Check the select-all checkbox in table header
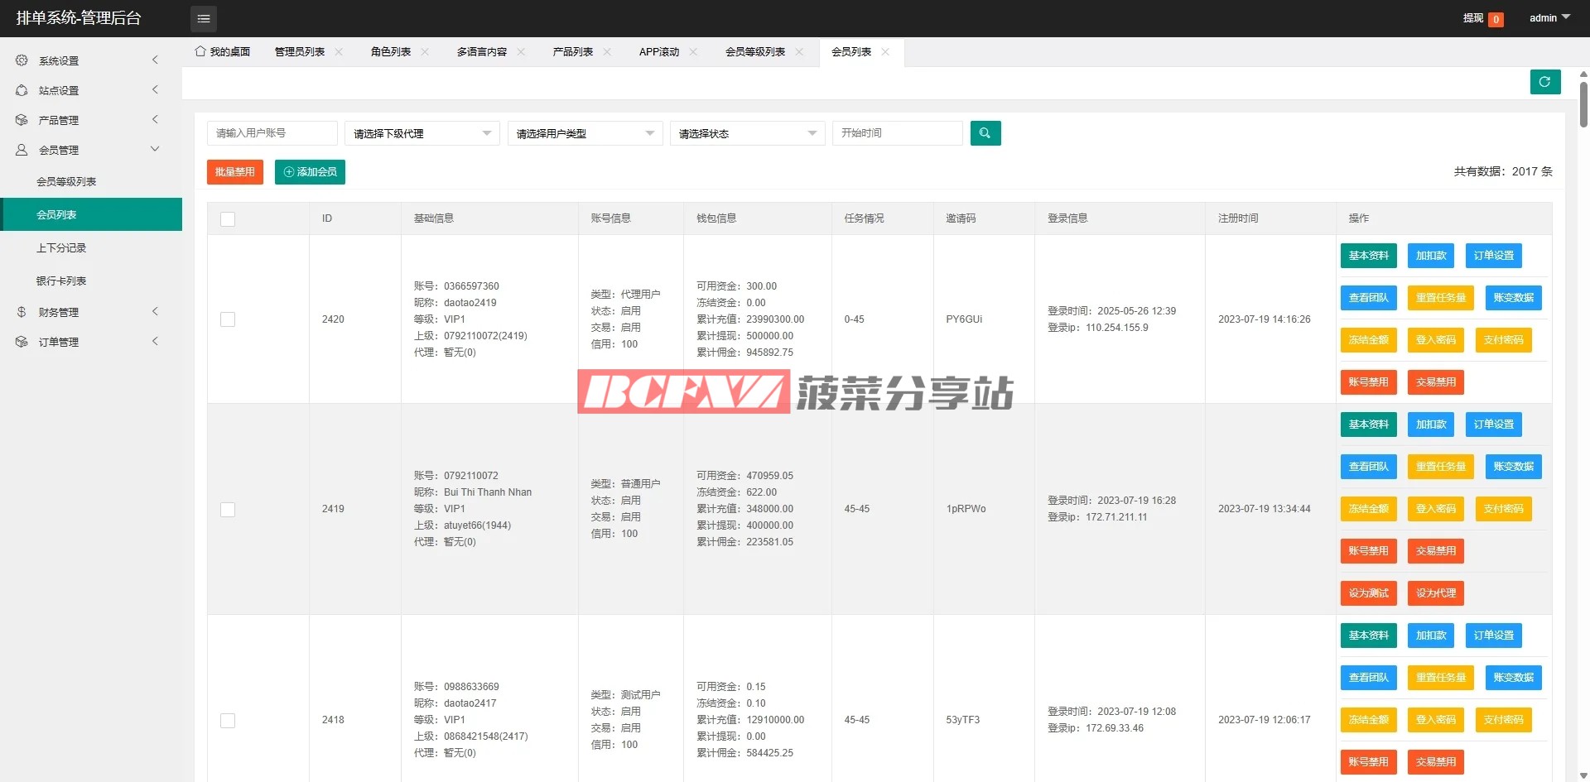Viewport: 1590px width, 782px height. (228, 219)
